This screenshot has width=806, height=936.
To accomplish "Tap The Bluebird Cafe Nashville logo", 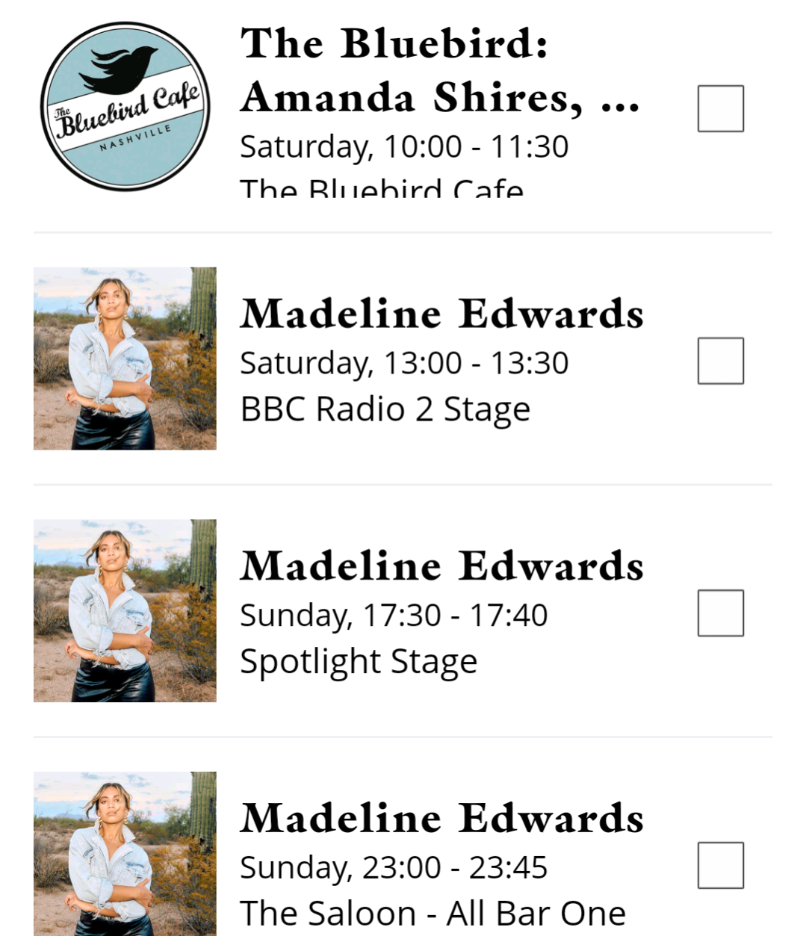I will (x=125, y=107).
